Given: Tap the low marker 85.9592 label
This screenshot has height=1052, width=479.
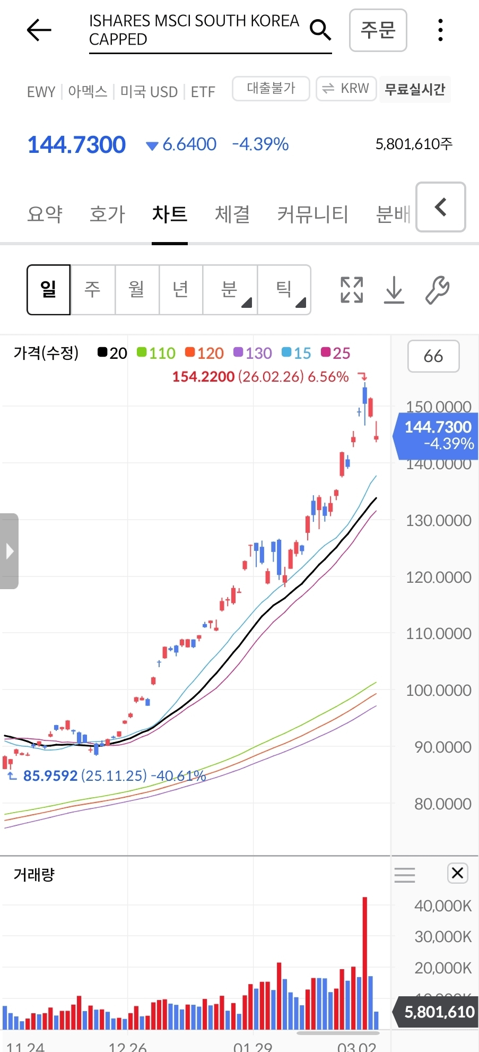Looking at the screenshot, I should click(114, 776).
